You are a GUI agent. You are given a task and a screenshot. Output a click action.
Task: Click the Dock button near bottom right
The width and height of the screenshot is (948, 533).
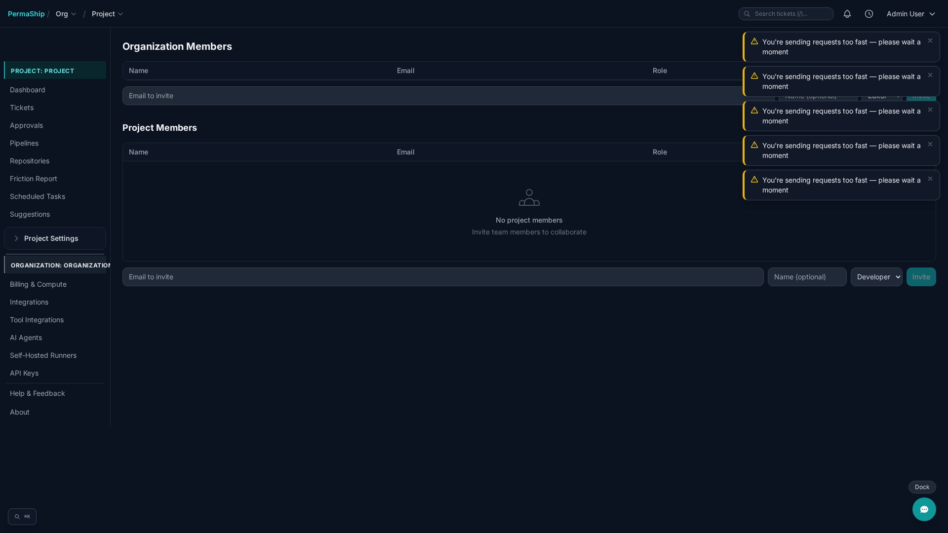click(922, 487)
